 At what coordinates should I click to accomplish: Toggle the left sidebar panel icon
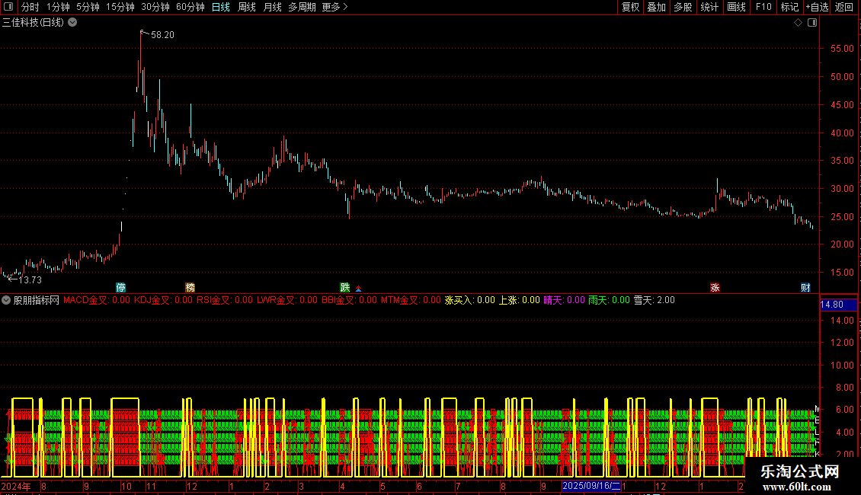tap(8, 7)
